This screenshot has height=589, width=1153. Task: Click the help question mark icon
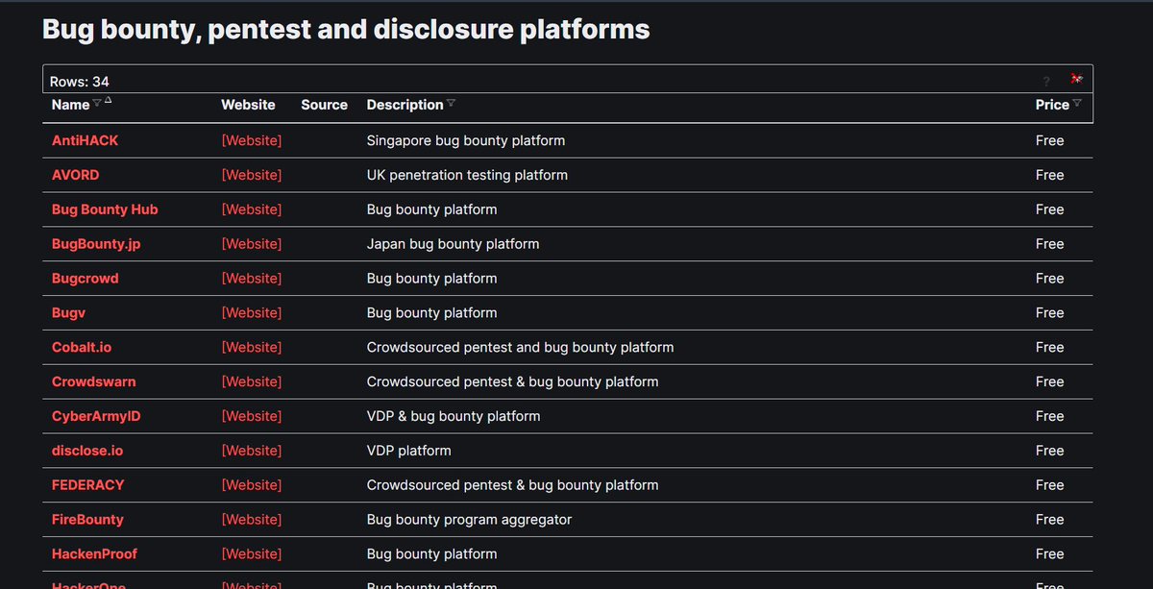[x=1046, y=82]
